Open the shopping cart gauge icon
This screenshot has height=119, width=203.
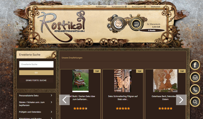[x=136, y=24]
